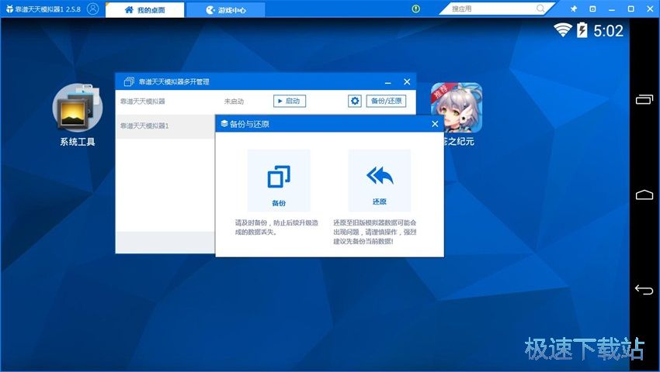Image resolution: width=660 pixels, height=372 pixels.
Task: Switch to 我的桌面 tab
Action: 144,9
